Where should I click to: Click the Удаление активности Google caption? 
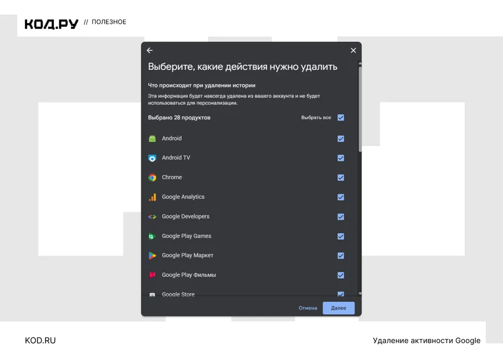[x=427, y=340]
